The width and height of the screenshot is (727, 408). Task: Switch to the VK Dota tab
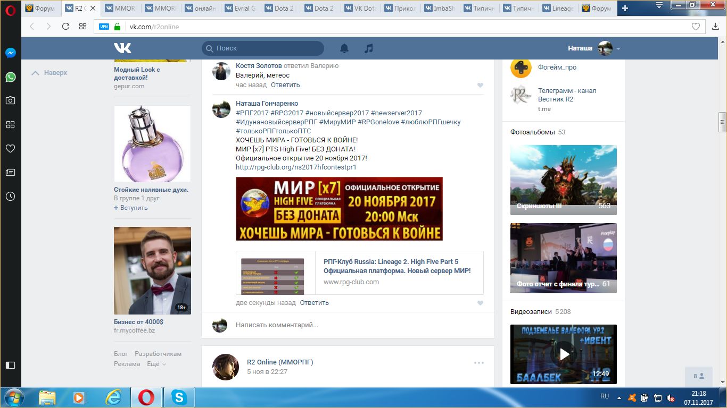[360, 8]
